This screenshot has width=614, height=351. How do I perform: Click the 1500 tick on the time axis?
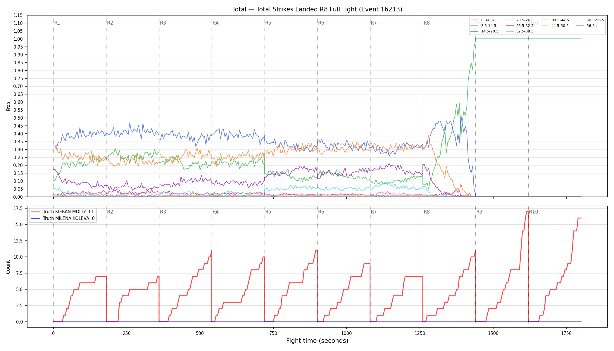point(493,333)
